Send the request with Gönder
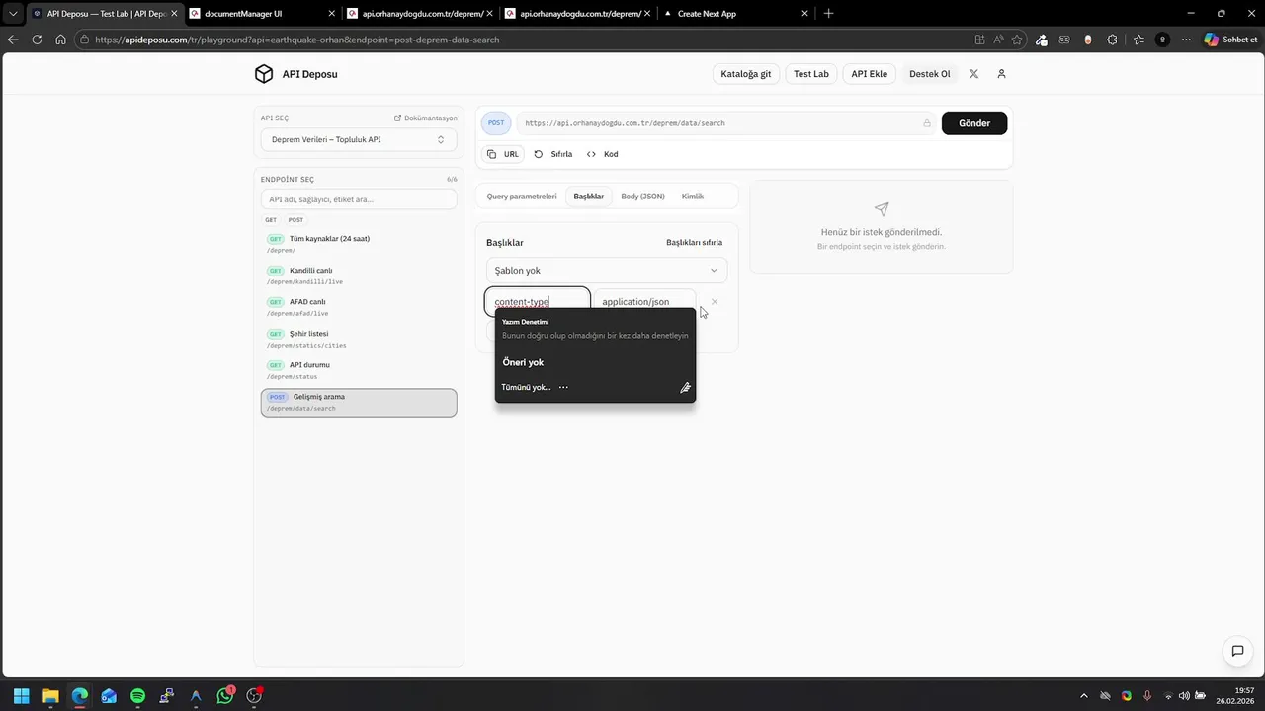This screenshot has height=711, width=1265. tap(974, 123)
